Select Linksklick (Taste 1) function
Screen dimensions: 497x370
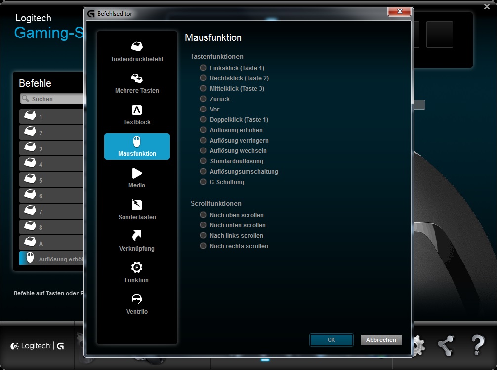(202, 68)
